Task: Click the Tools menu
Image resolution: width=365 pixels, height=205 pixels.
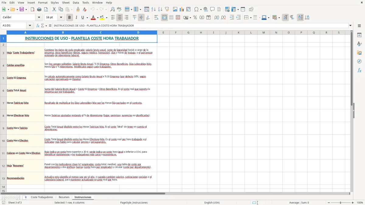Action: click(85, 2)
